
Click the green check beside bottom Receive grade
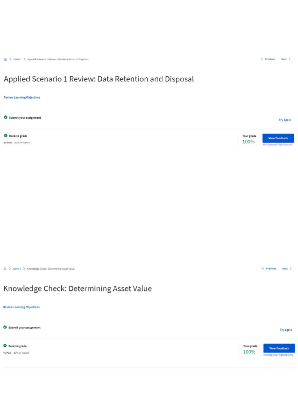pos(5,346)
